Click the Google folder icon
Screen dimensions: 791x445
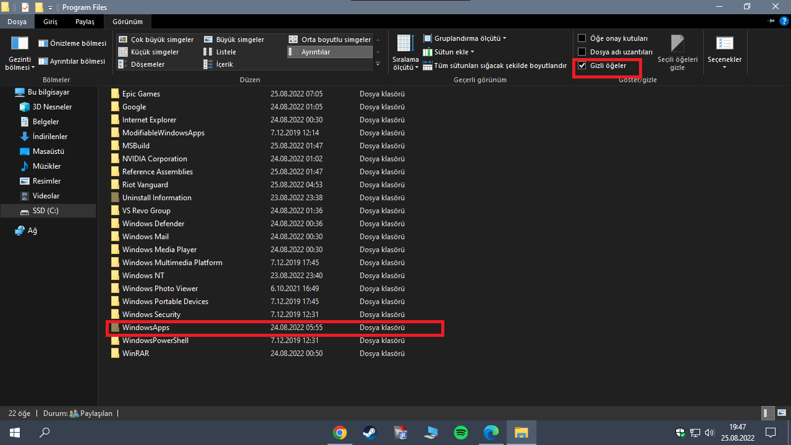[114, 107]
